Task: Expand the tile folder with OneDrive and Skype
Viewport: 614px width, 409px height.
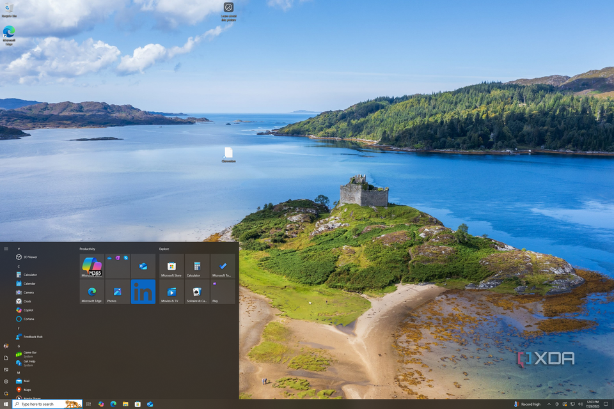Action: click(118, 266)
